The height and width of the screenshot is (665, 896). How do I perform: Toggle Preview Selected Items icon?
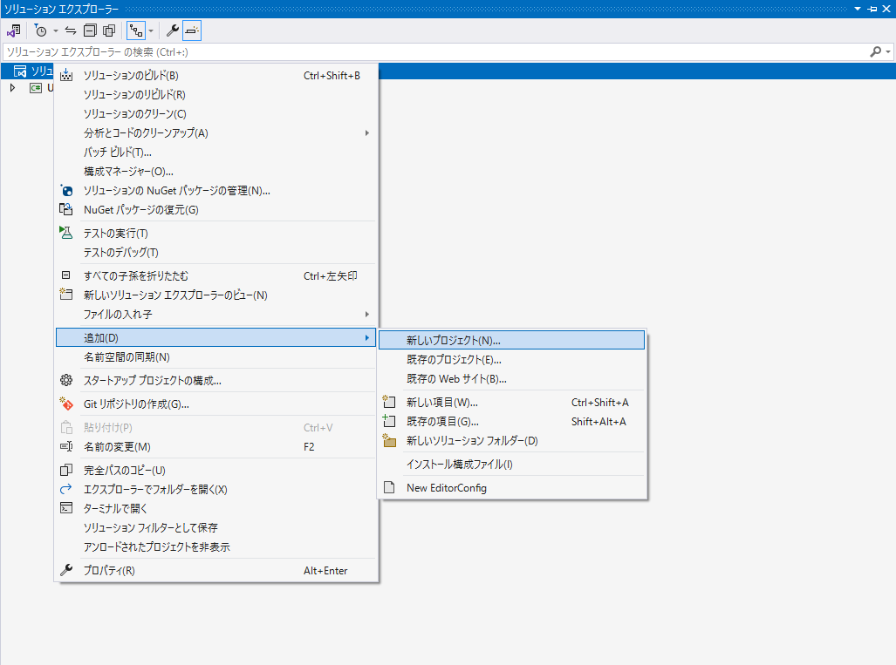(192, 31)
